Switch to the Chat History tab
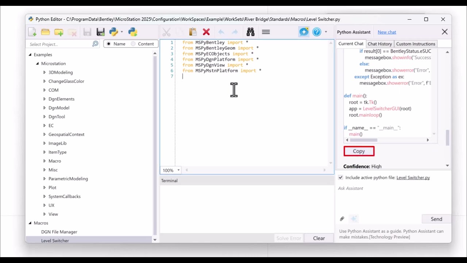This screenshot has width=467, height=263. click(379, 44)
